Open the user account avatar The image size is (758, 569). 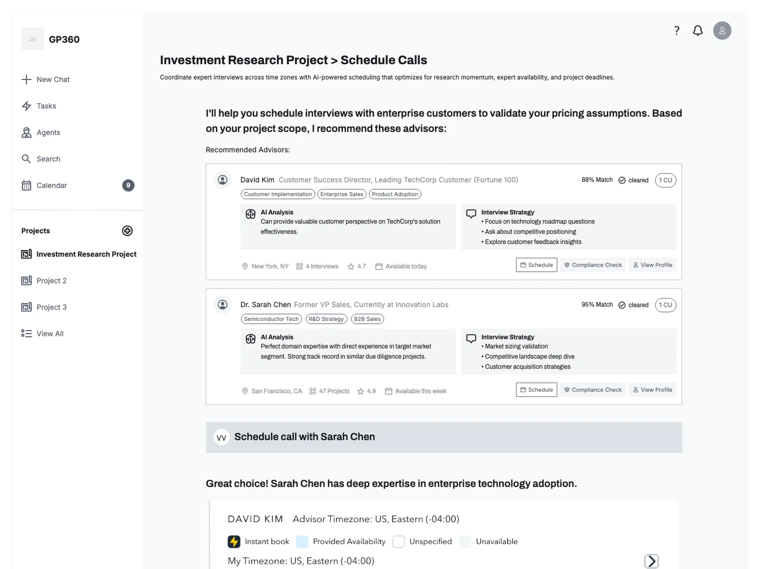tap(722, 30)
